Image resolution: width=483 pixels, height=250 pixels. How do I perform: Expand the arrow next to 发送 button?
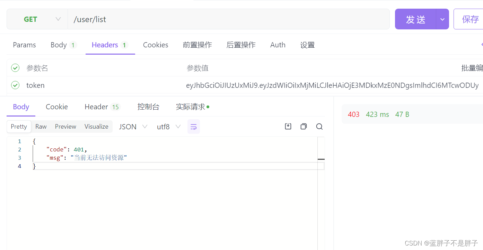point(442,19)
